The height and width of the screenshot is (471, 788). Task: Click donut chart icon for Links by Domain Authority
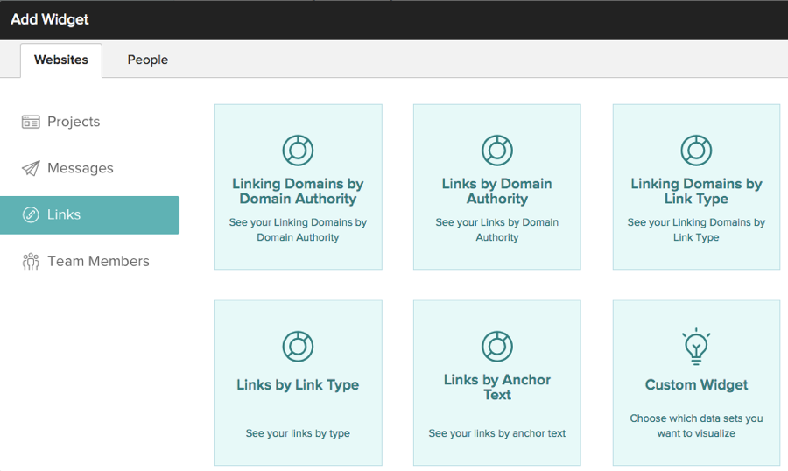click(x=497, y=151)
